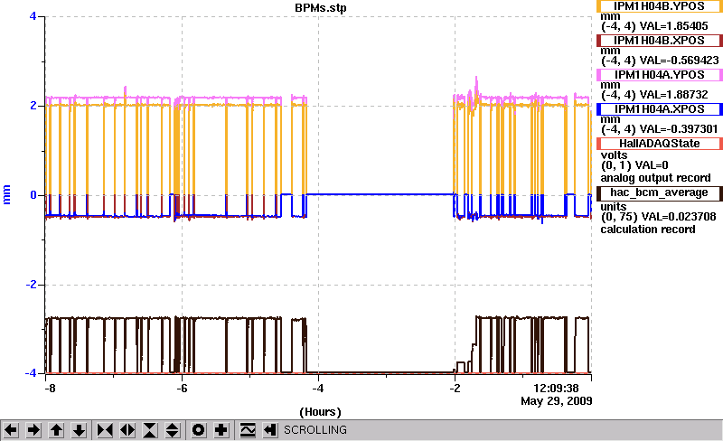The height and width of the screenshot is (441, 723).
Task: Click the 4 tick label on the y-axis
Action: coord(33,16)
